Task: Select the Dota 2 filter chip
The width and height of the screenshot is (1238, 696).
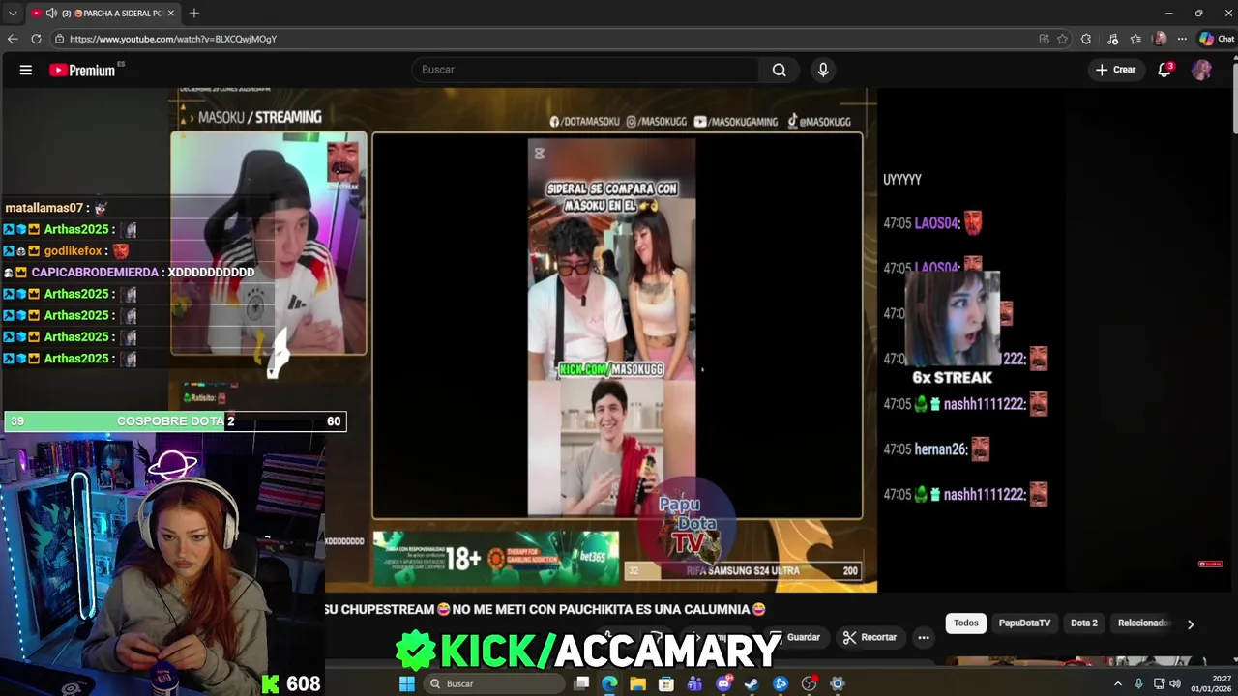Action: click(x=1084, y=623)
